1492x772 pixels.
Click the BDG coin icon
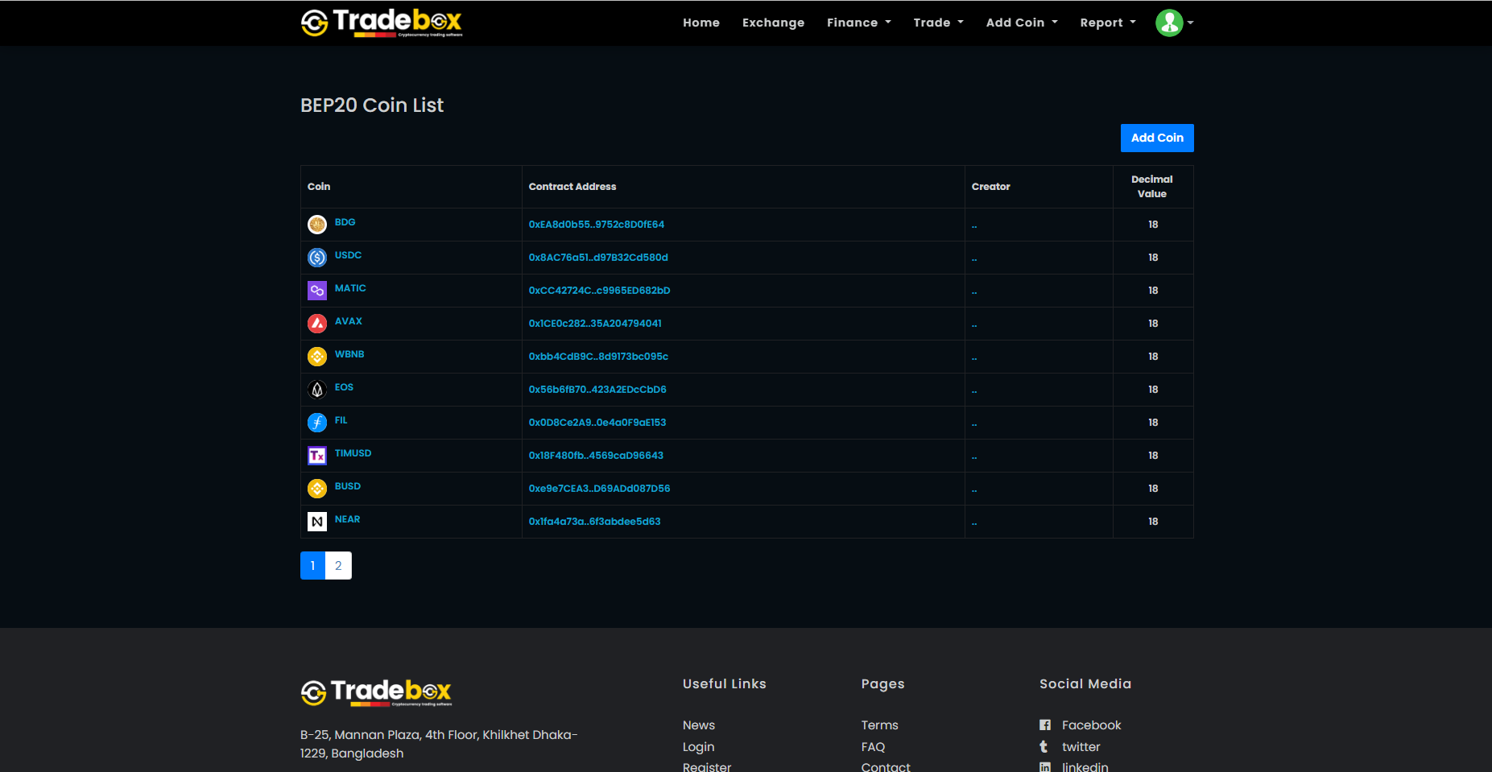(317, 225)
